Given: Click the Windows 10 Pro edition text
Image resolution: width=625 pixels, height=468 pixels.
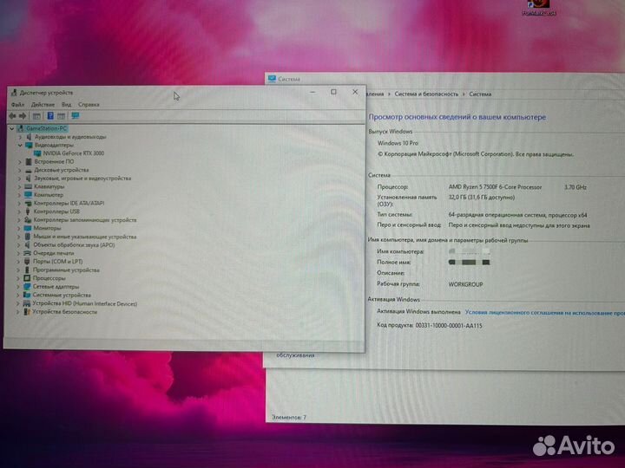Looking at the screenshot, I should (398, 143).
